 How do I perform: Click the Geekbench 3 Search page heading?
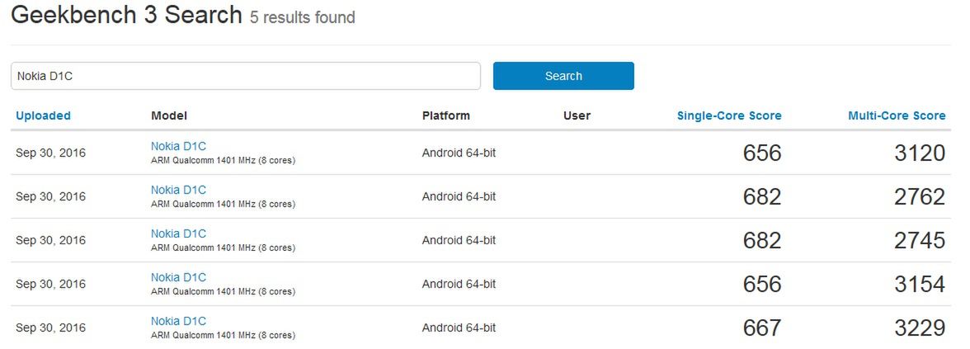point(126,15)
